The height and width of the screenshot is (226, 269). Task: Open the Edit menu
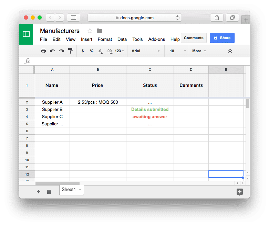tap(56, 39)
